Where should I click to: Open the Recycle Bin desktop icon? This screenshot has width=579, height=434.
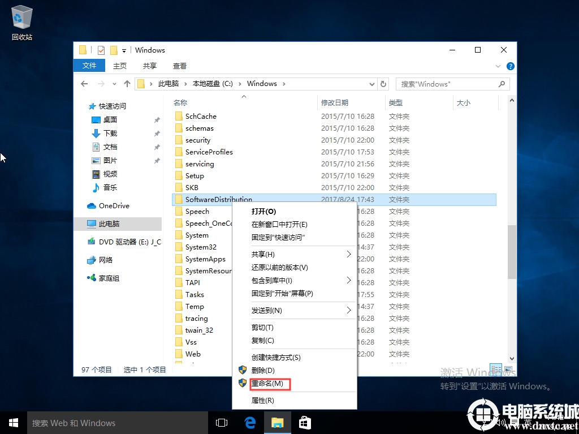click(x=22, y=22)
